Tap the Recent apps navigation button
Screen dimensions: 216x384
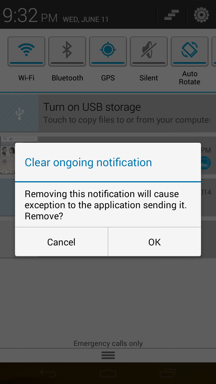tap(168, 373)
